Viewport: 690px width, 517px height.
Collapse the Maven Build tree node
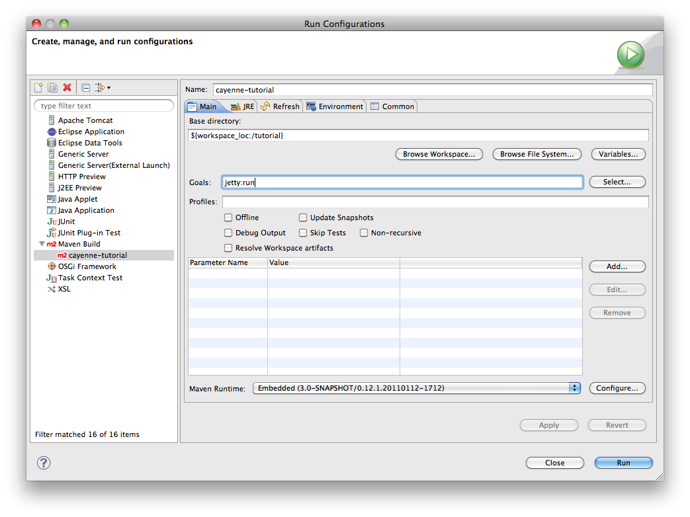pyautogui.click(x=42, y=244)
